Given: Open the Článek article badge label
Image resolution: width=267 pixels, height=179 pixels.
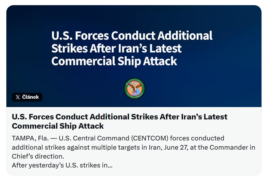Looking at the screenshot, I should click(27, 97).
